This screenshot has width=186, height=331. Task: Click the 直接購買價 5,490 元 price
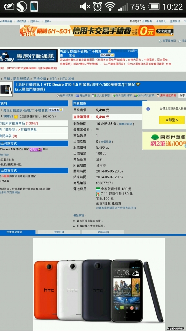click(103, 117)
